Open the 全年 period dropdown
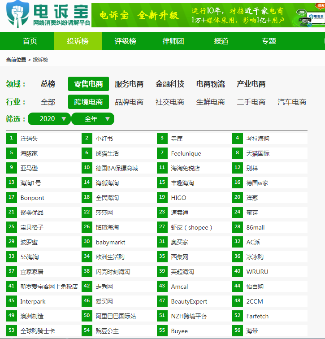 93,119
